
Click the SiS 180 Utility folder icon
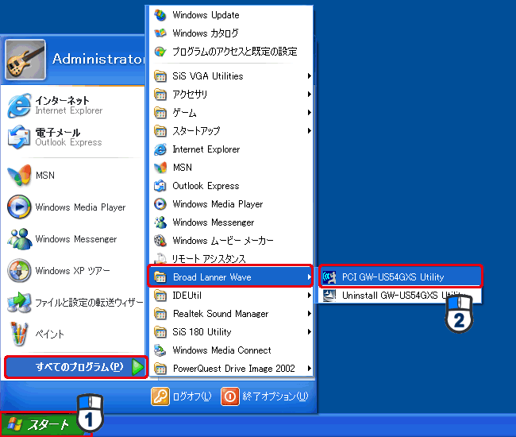[160, 332]
